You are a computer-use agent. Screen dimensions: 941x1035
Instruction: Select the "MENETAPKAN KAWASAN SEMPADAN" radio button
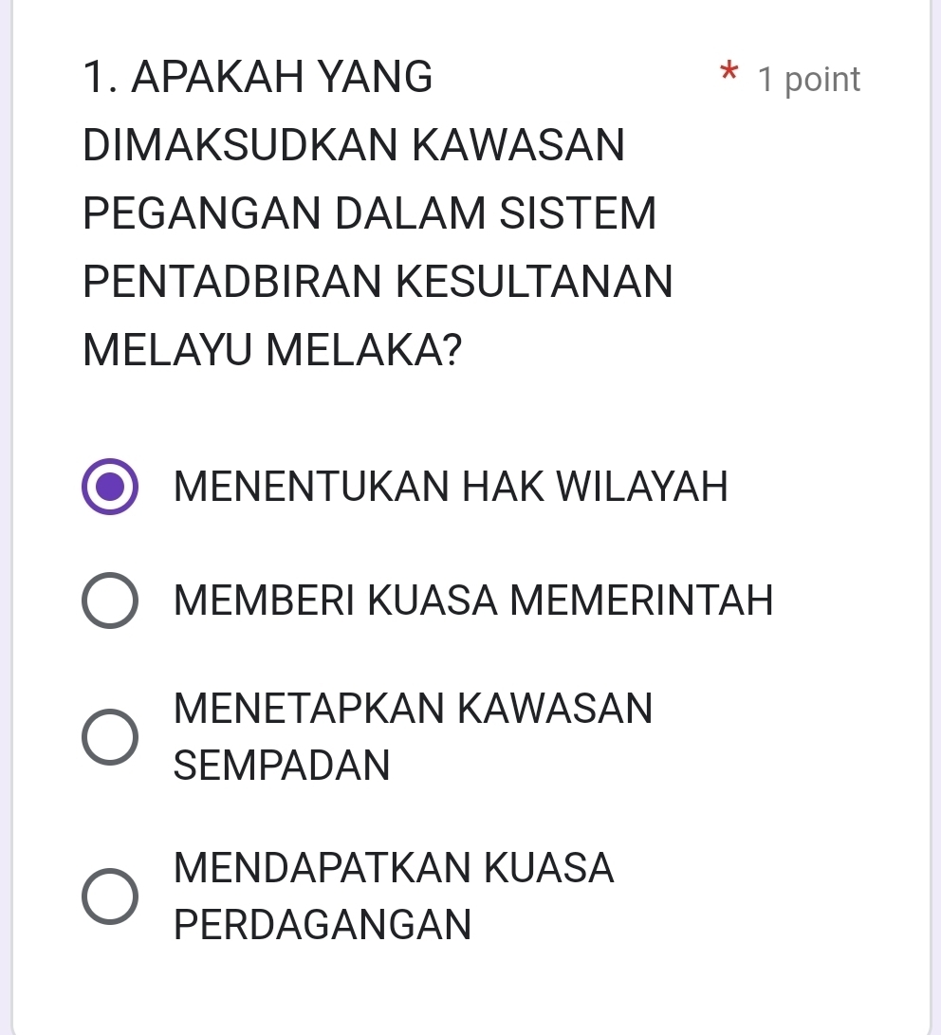point(110,736)
